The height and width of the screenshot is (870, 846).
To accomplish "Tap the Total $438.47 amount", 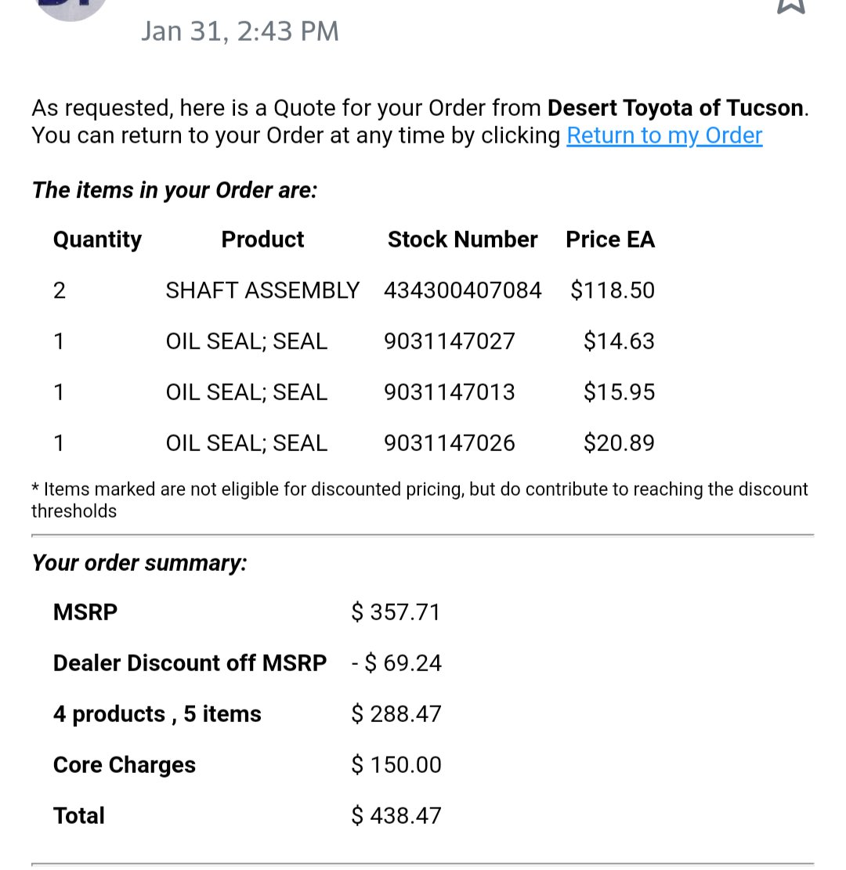I will tap(396, 816).
